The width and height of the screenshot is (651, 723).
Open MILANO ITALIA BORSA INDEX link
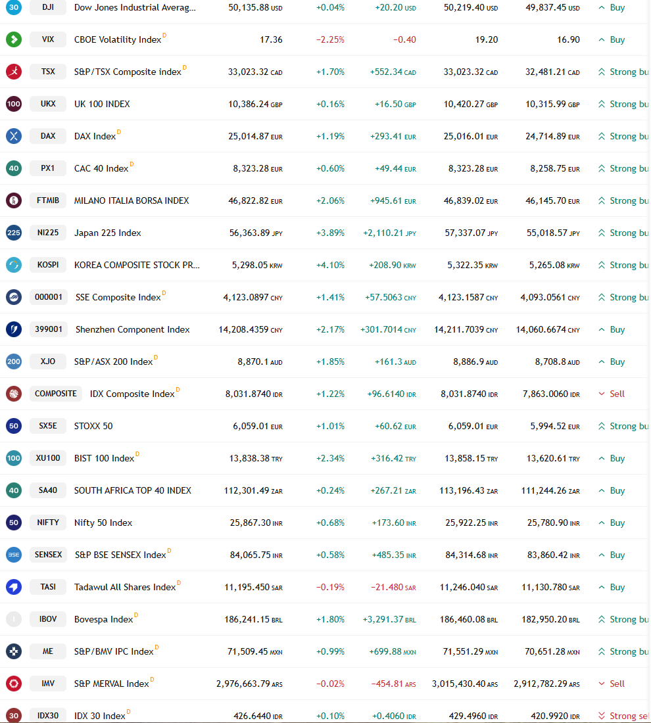pyautogui.click(x=132, y=200)
